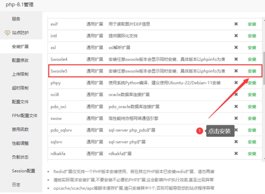Toggle the X status for exif extension
Screen dimensions: 265x194
pyautogui.click(x=236, y=24)
